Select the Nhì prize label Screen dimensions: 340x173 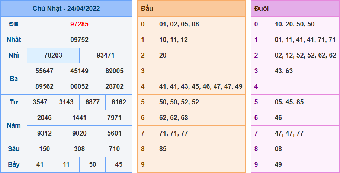tap(14, 55)
